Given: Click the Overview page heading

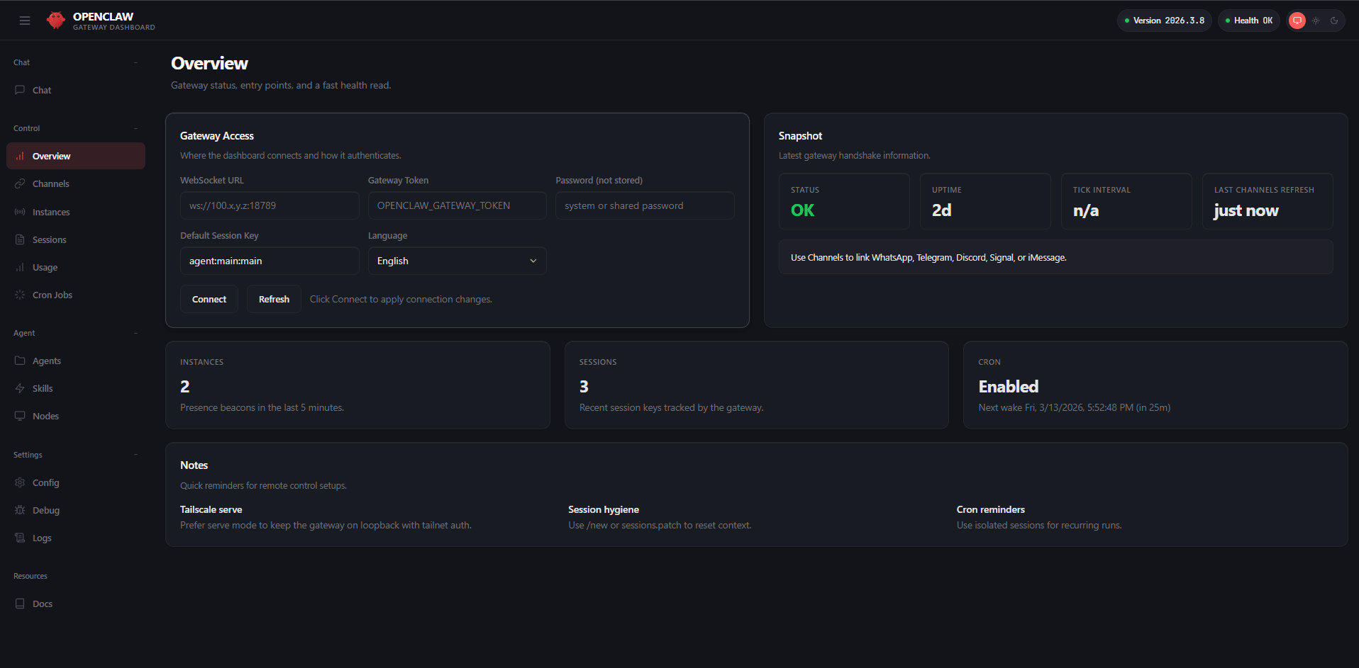Looking at the screenshot, I should pyautogui.click(x=209, y=63).
